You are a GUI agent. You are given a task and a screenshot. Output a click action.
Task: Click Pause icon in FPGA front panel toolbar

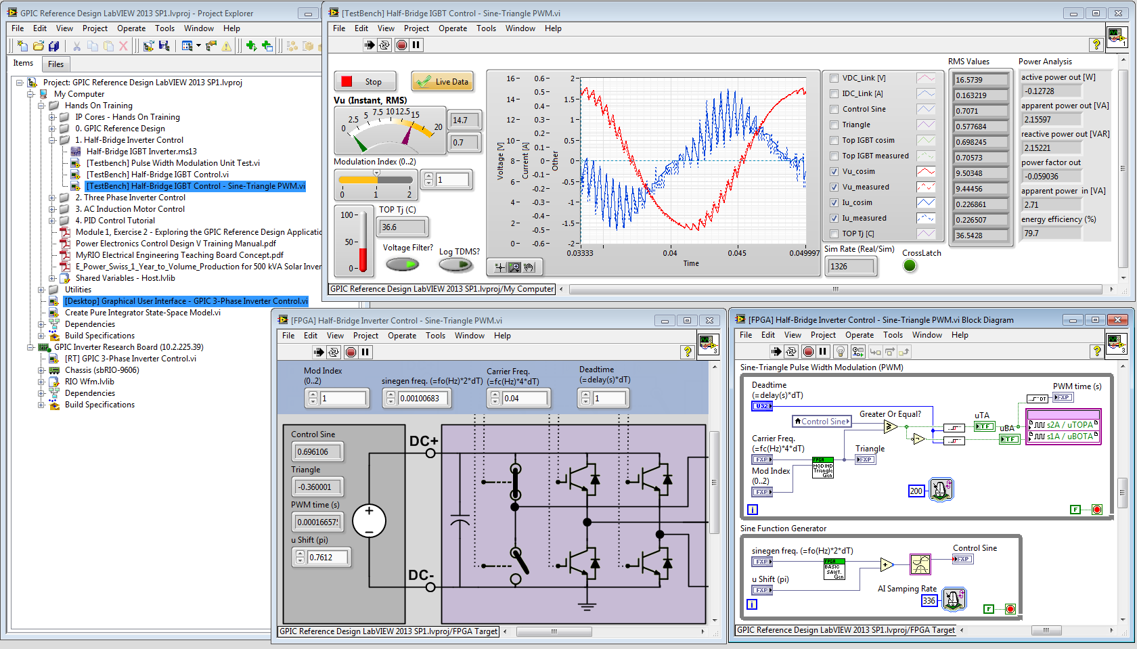pyautogui.click(x=365, y=352)
